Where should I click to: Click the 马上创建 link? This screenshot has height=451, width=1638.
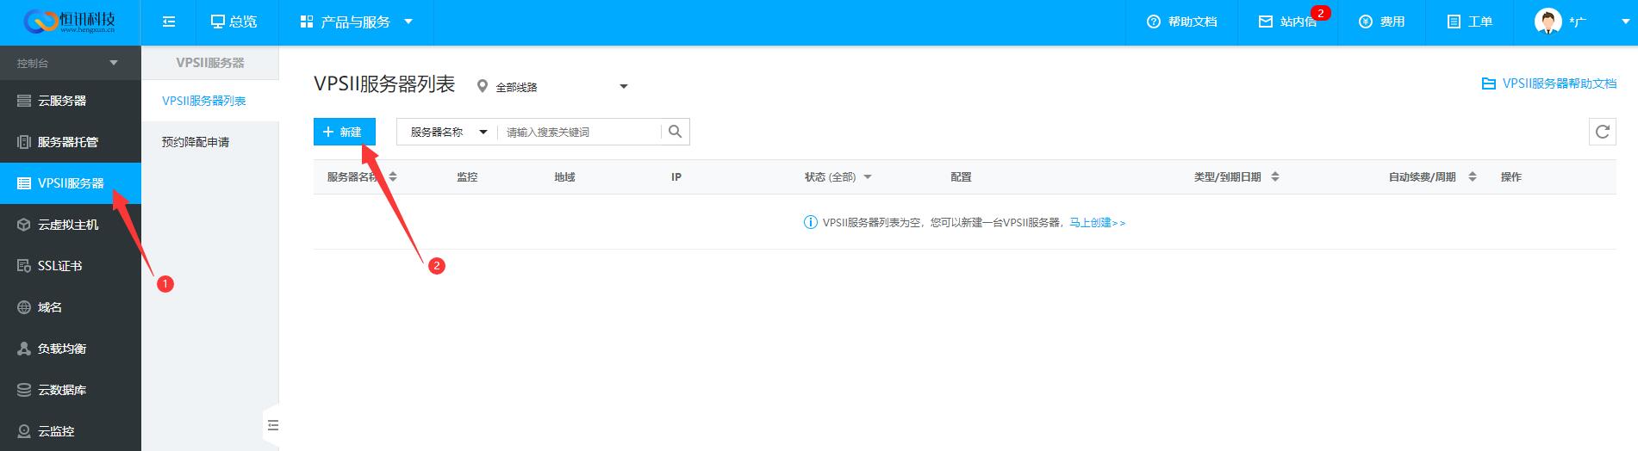pyautogui.click(x=1097, y=223)
